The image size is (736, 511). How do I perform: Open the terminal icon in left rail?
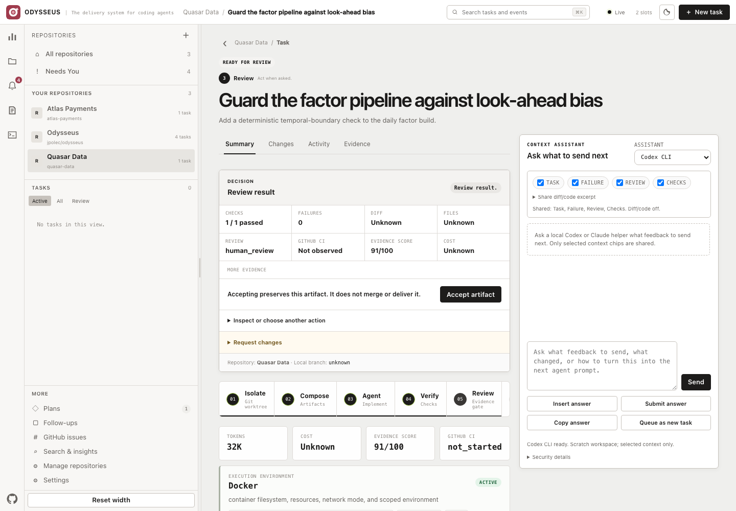[12, 135]
